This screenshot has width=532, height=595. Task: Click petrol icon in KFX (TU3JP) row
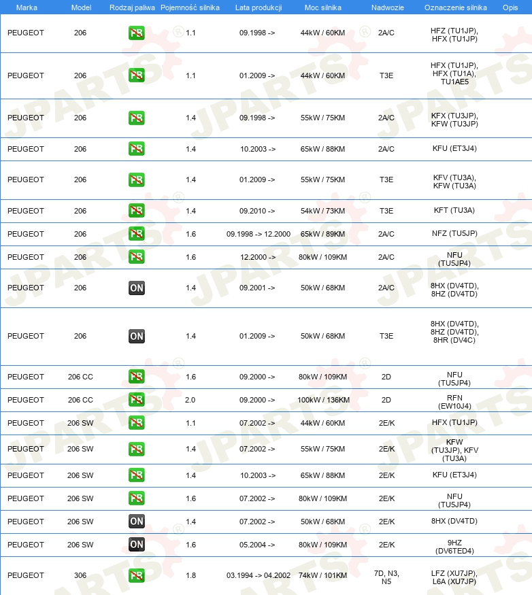coord(136,118)
